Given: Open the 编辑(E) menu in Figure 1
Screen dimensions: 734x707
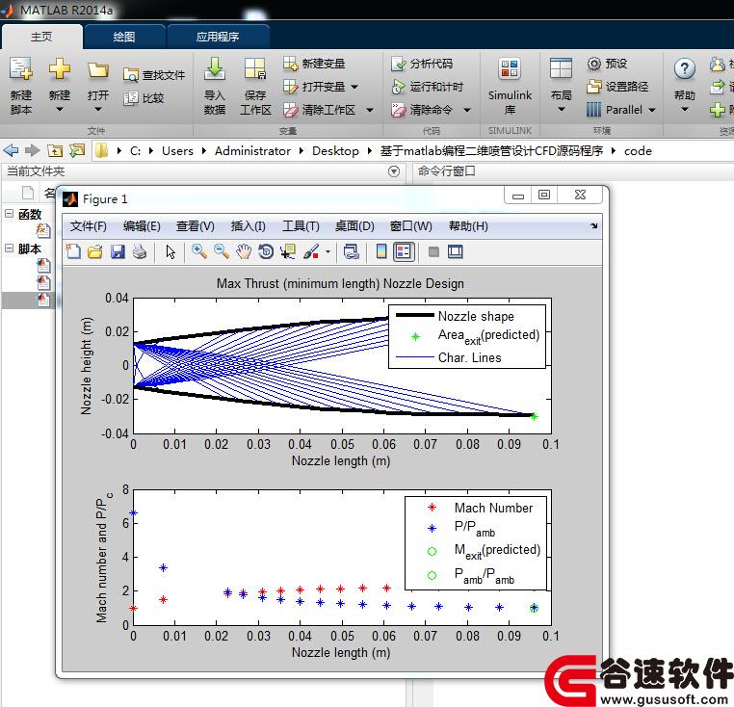Looking at the screenshot, I should tap(142, 226).
